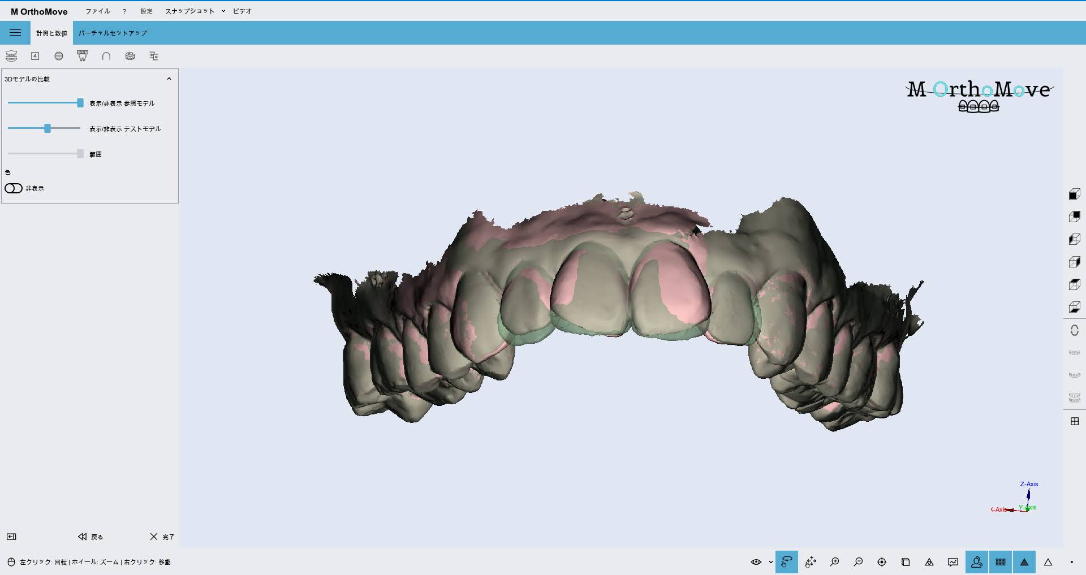Open the eye visibility dropdown arrow
The width and height of the screenshot is (1086, 575).
pos(770,562)
